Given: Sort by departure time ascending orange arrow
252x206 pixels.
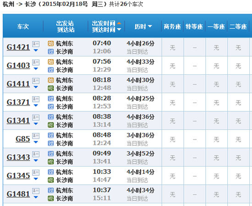Looking at the screenshot, I should point(119,23).
